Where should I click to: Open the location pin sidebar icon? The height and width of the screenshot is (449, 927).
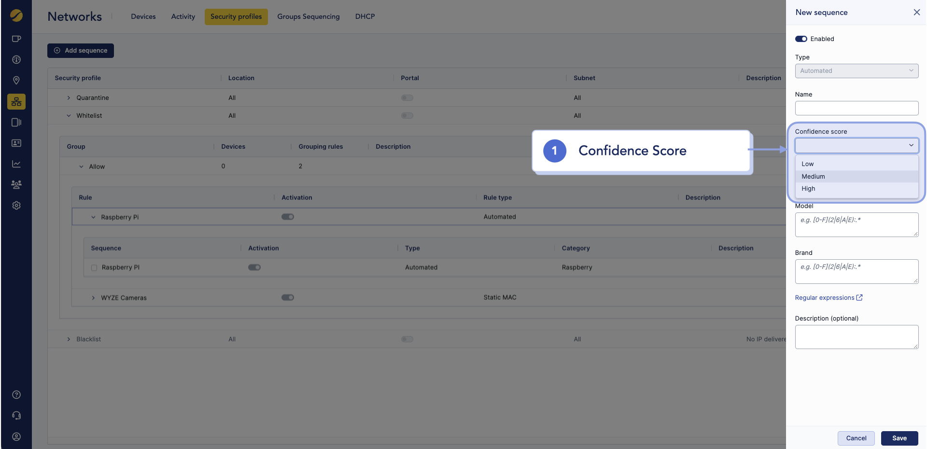tap(16, 80)
